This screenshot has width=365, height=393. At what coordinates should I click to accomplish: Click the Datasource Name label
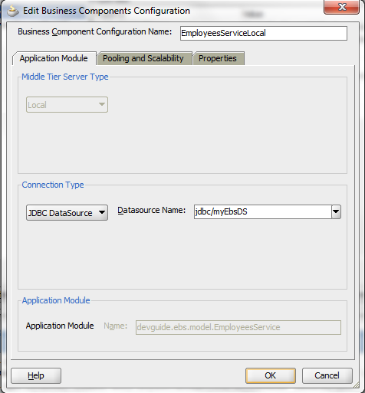click(x=152, y=211)
